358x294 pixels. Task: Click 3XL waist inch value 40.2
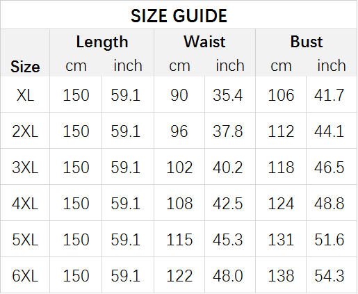pyautogui.click(x=227, y=168)
